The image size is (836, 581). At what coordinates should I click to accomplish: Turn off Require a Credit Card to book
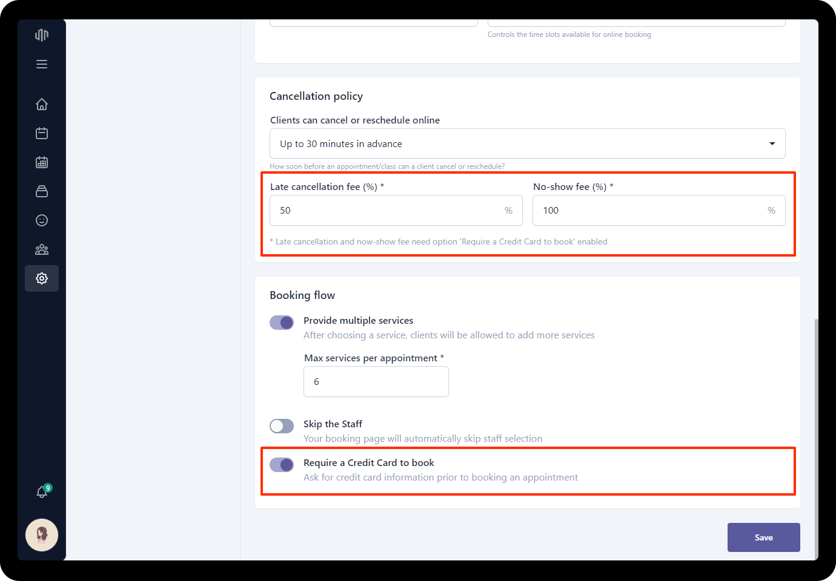click(x=282, y=465)
